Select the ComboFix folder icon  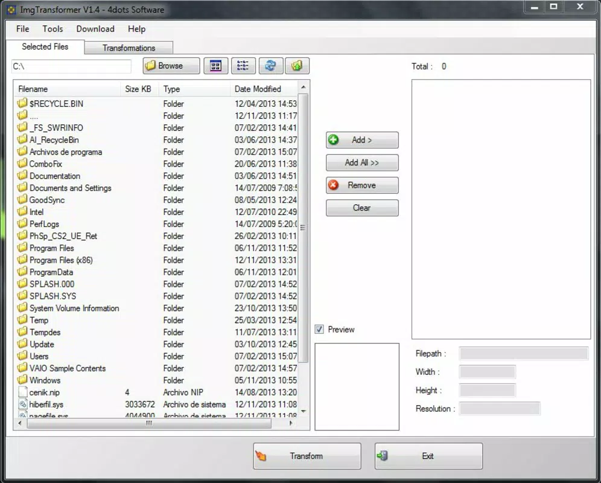pos(22,164)
